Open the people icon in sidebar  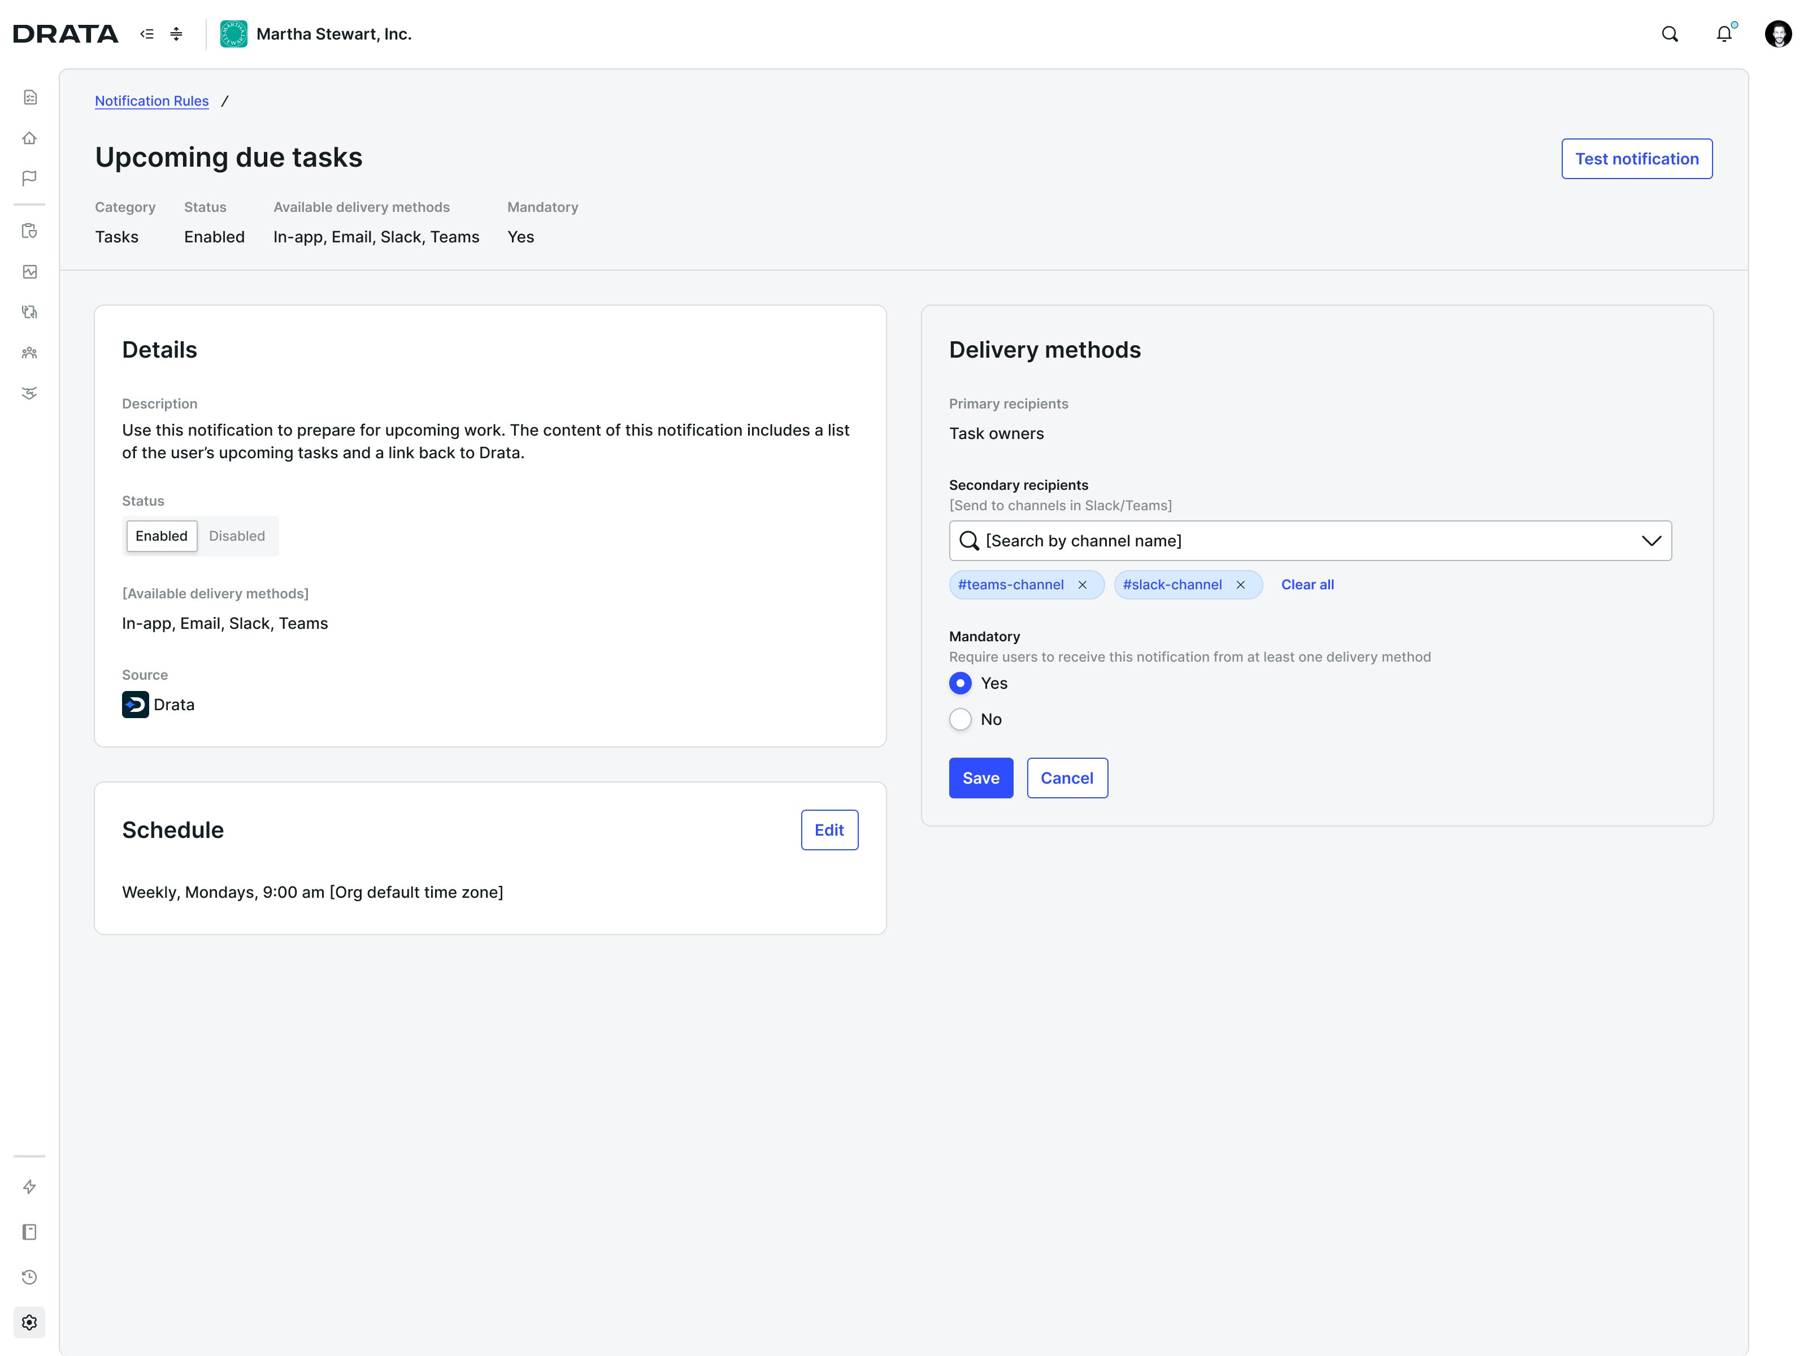tap(29, 353)
